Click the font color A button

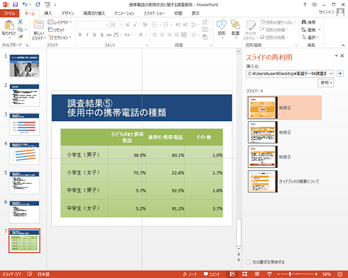(x=141, y=35)
